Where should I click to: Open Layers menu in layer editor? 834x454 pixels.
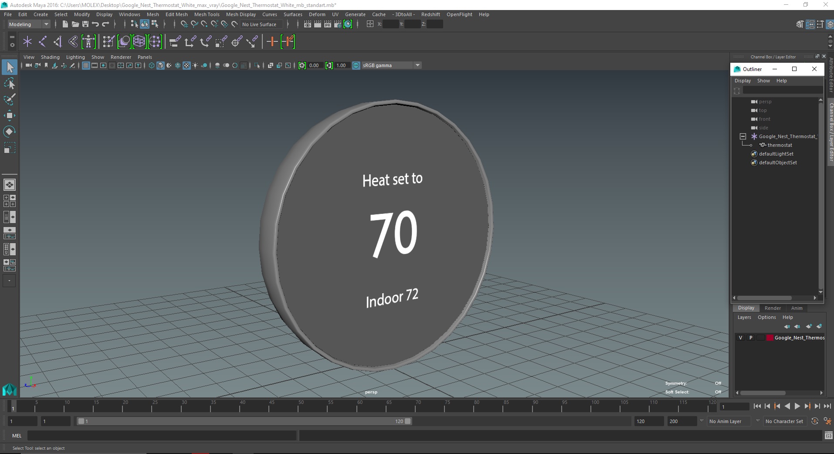pos(744,317)
